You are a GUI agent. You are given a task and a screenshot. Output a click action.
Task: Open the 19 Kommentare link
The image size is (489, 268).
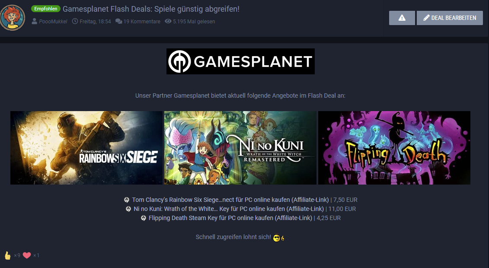click(x=141, y=22)
